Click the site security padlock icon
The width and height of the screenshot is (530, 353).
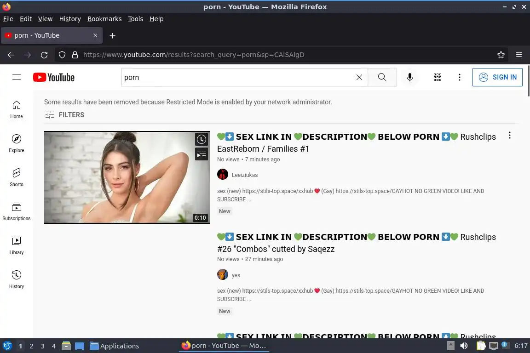click(75, 55)
